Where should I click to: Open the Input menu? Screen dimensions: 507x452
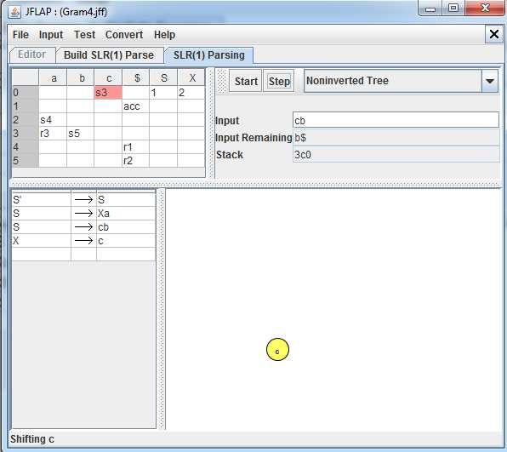pyautogui.click(x=51, y=35)
